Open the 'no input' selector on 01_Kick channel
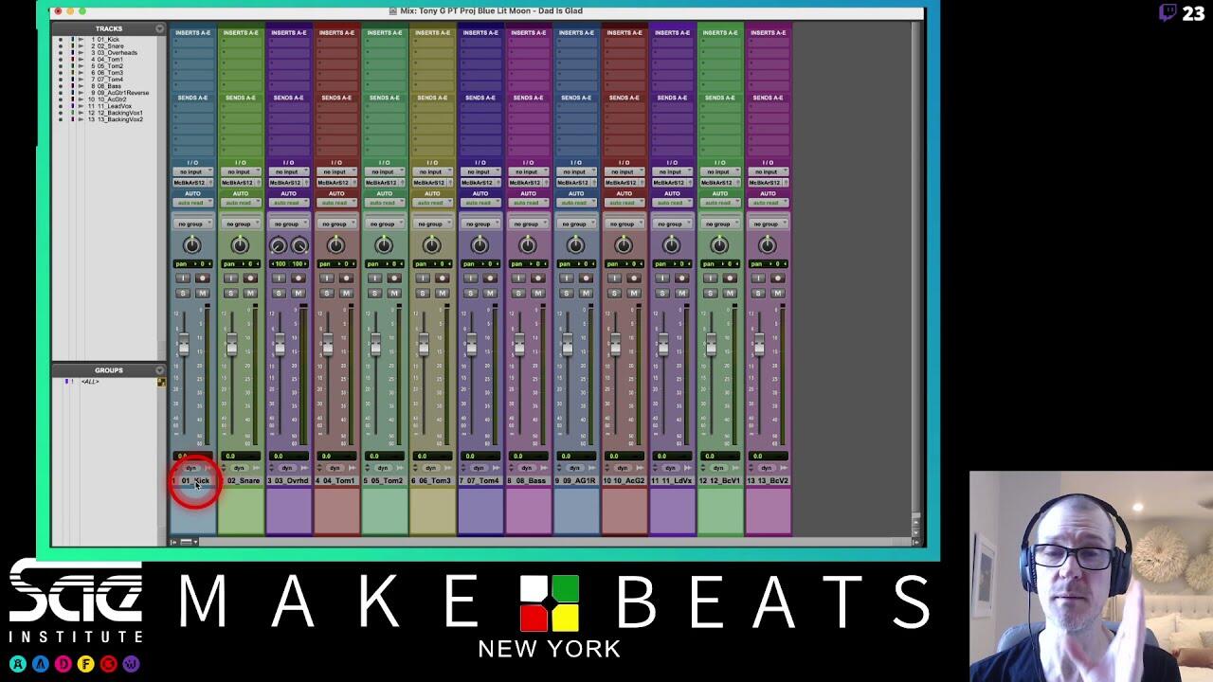The height and width of the screenshot is (682, 1213). [192, 171]
